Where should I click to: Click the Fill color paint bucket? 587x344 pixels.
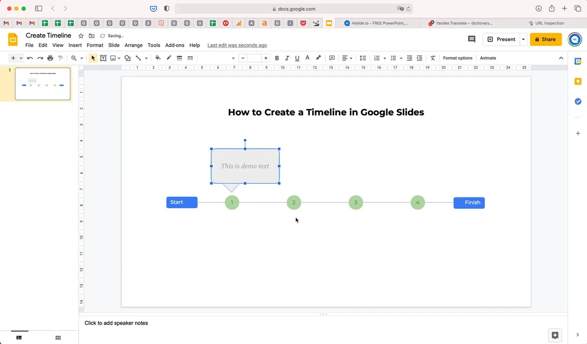pos(158,58)
